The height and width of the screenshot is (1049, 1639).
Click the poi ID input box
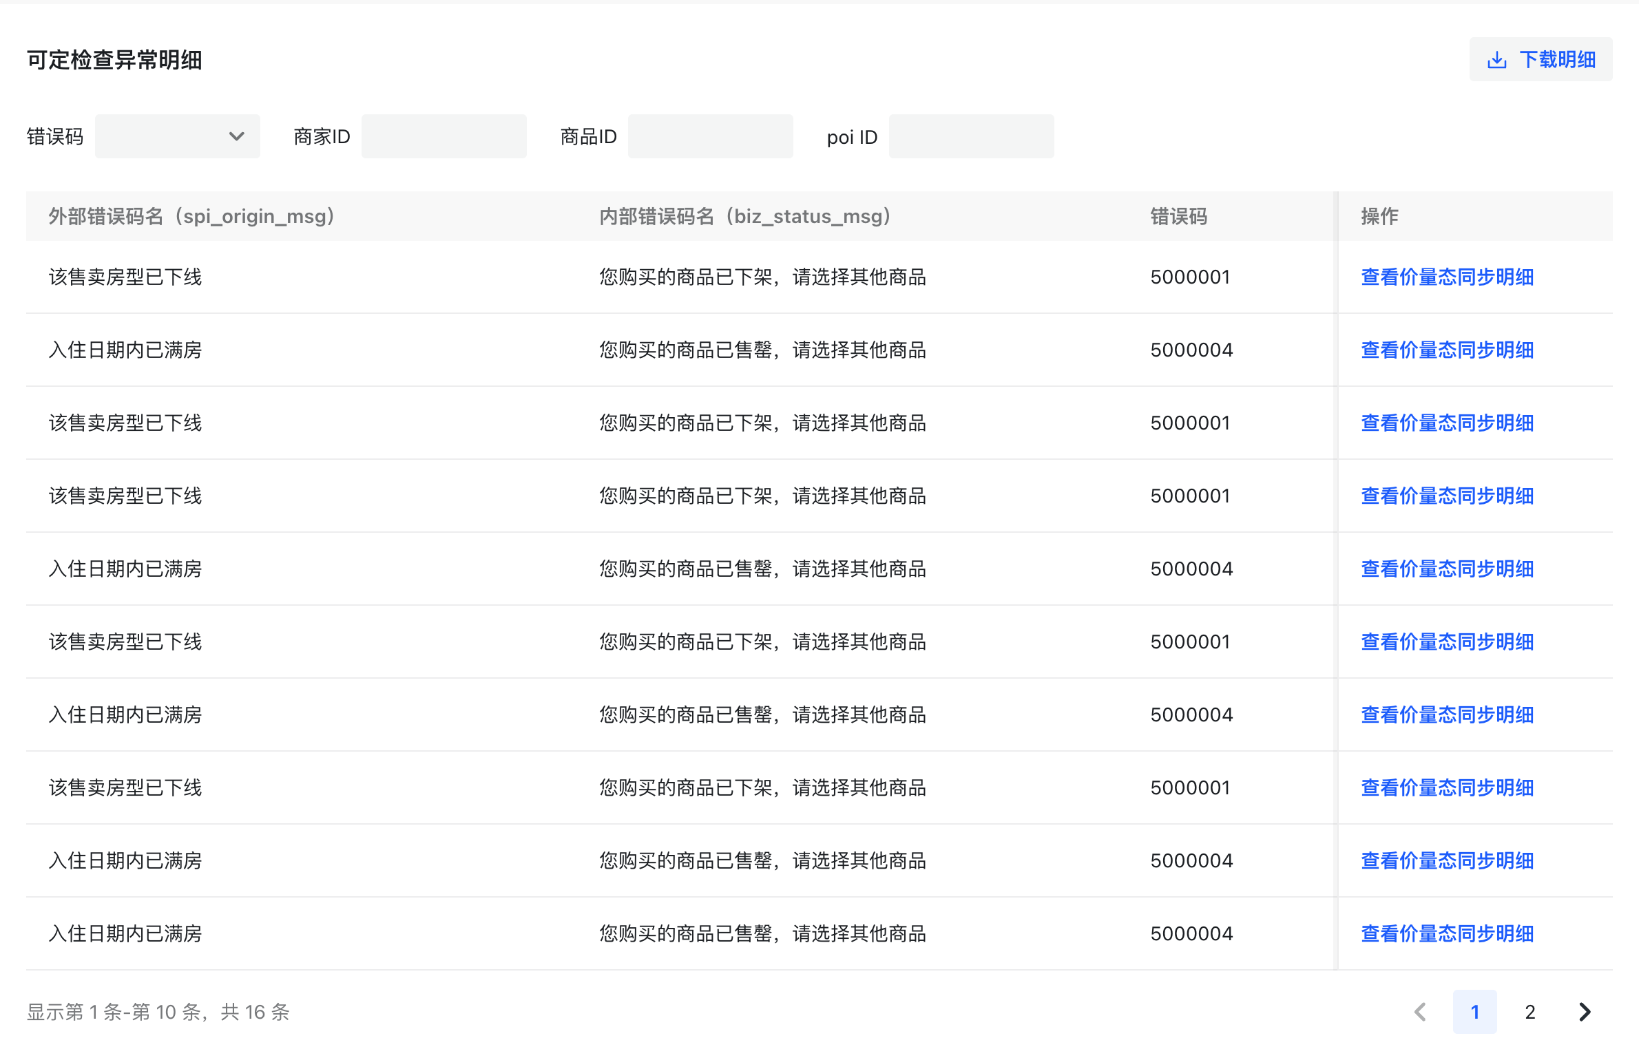(x=971, y=136)
